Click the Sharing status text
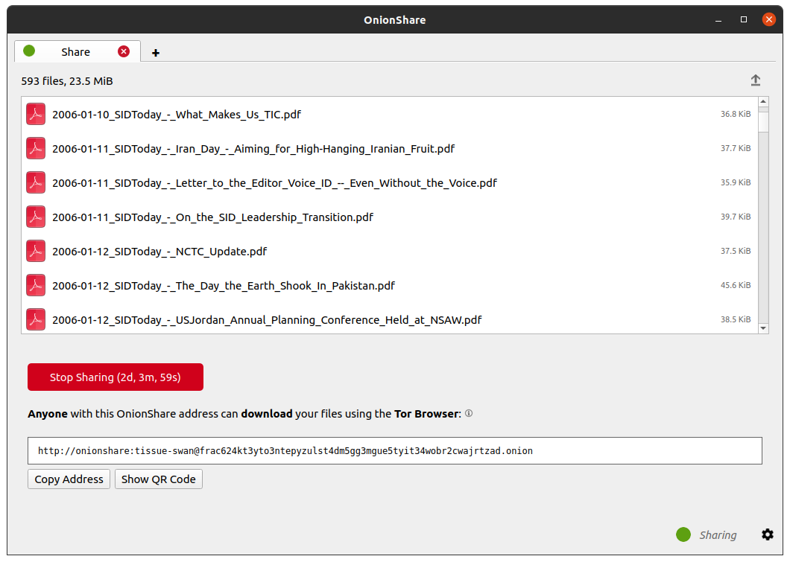 (718, 535)
